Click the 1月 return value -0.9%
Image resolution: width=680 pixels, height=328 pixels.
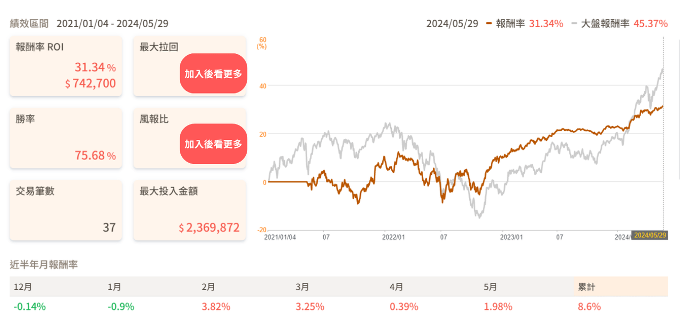(121, 307)
